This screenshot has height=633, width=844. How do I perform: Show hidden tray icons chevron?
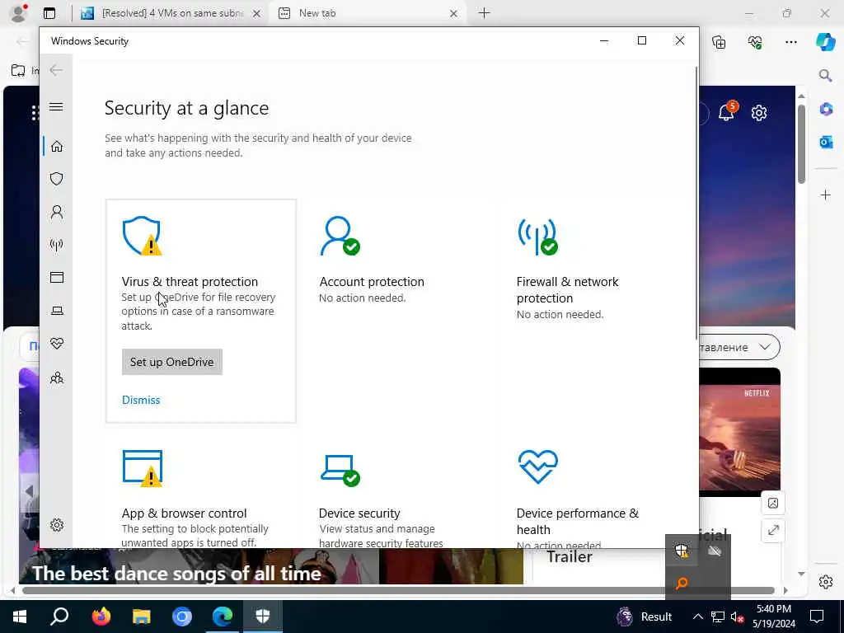(x=697, y=617)
